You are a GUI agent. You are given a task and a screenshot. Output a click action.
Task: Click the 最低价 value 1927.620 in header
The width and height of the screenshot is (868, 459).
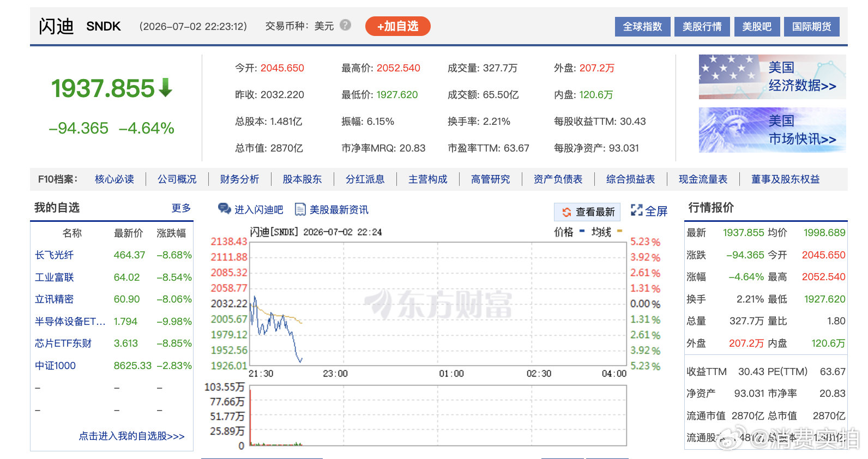click(x=397, y=94)
